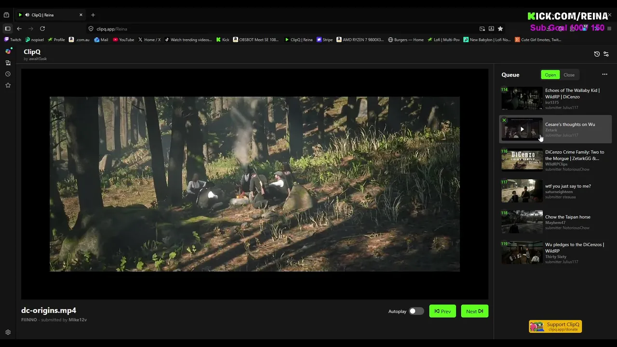Go to the previous clip with Prev
The image size is (617, 347).
pyautogui.click(x=443, y=311)
